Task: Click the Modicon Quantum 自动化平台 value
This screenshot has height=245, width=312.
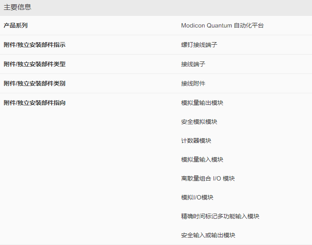Action: coord(223,25)
